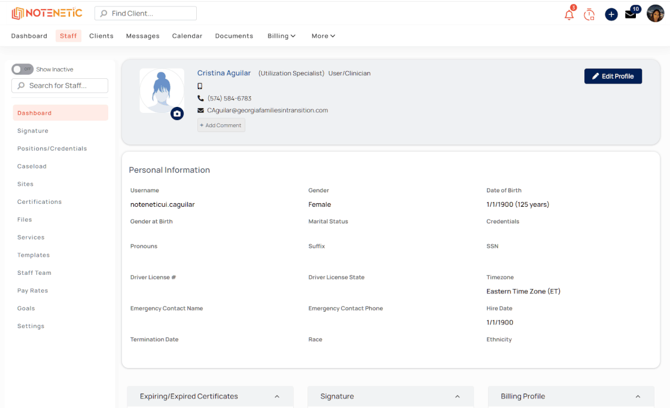
Task: Click the User/Clinician text
Action: 349,73
